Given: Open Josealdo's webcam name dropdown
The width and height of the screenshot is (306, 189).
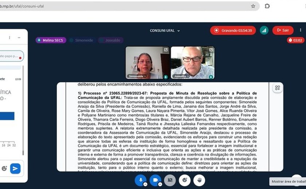Looking at the screenshot, I should [181, 76].
